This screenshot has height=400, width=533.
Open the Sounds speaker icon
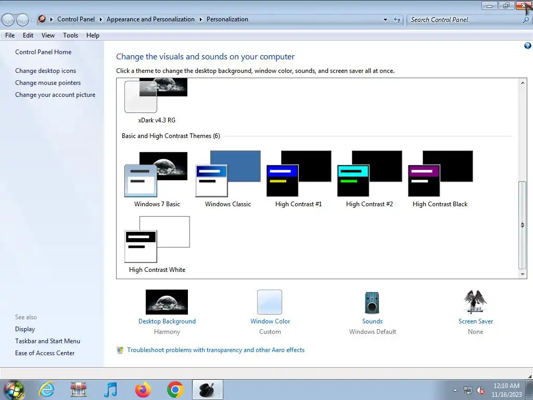(372, 303)
